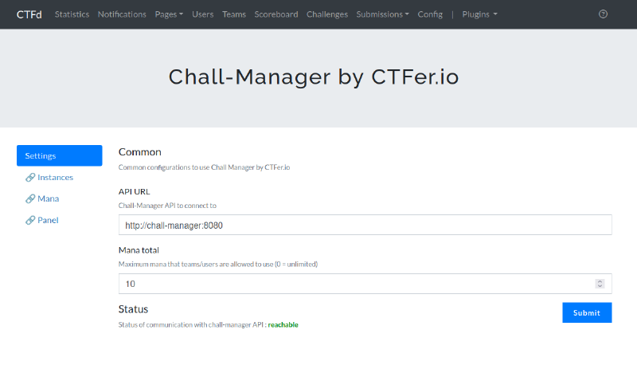Select the Settings sidebar tab

click(x=59, y=155)
